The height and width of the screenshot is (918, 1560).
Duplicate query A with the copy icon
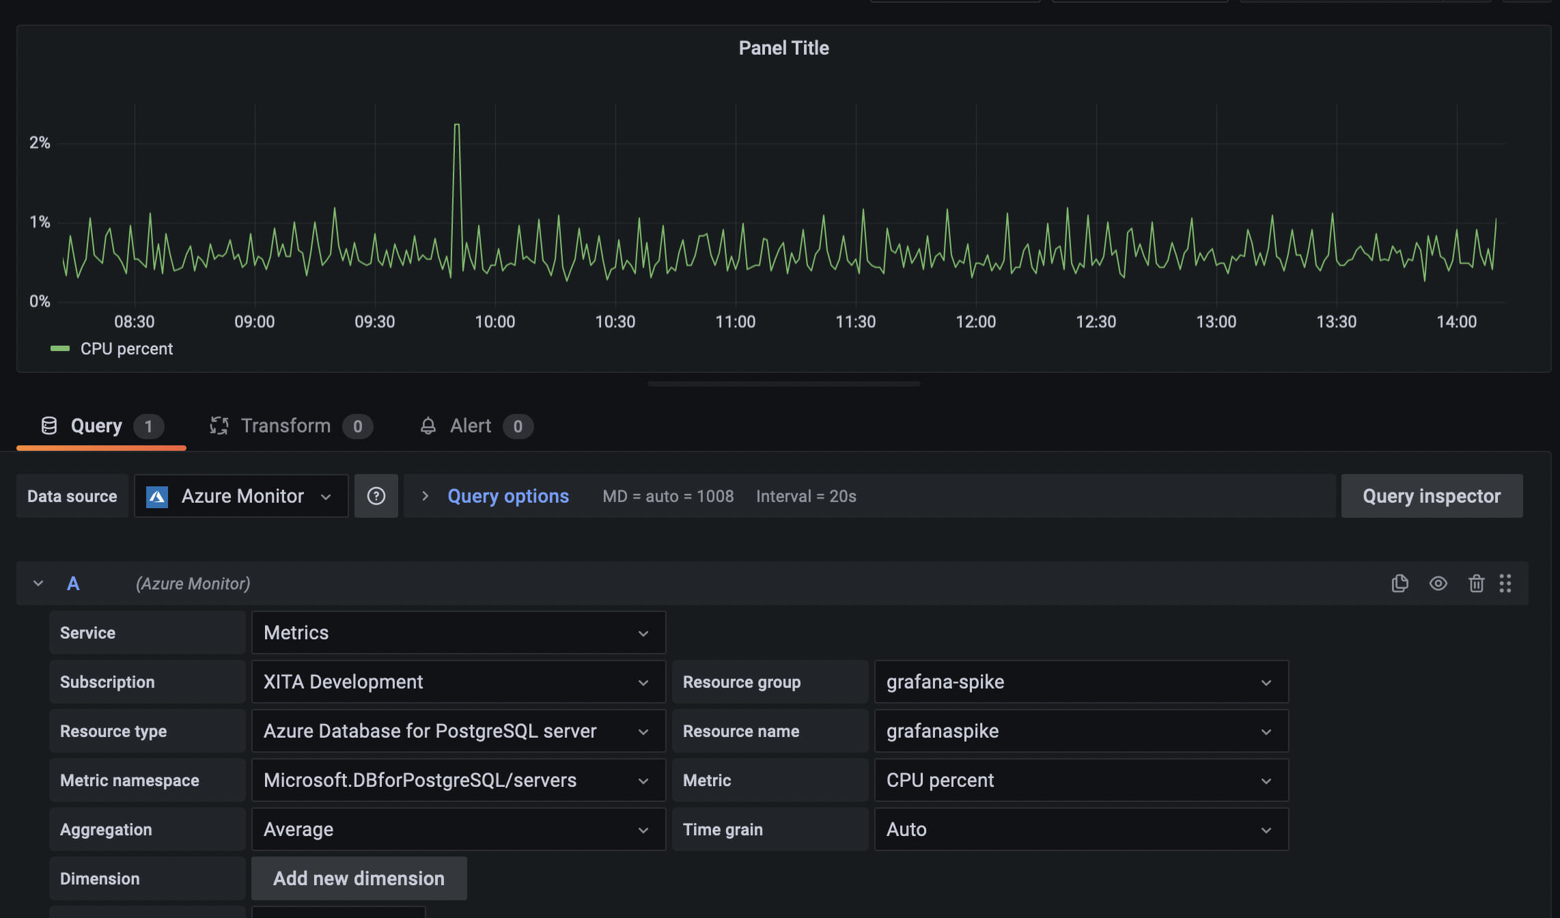tap(1399, 583)
